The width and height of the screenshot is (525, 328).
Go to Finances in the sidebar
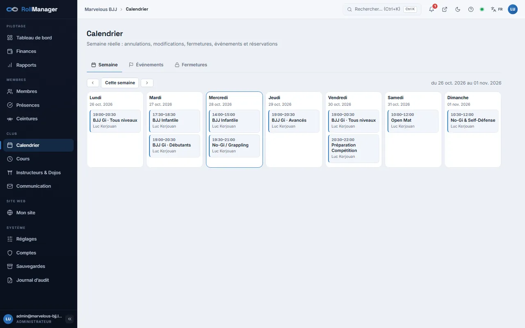(x=39, y=51)
